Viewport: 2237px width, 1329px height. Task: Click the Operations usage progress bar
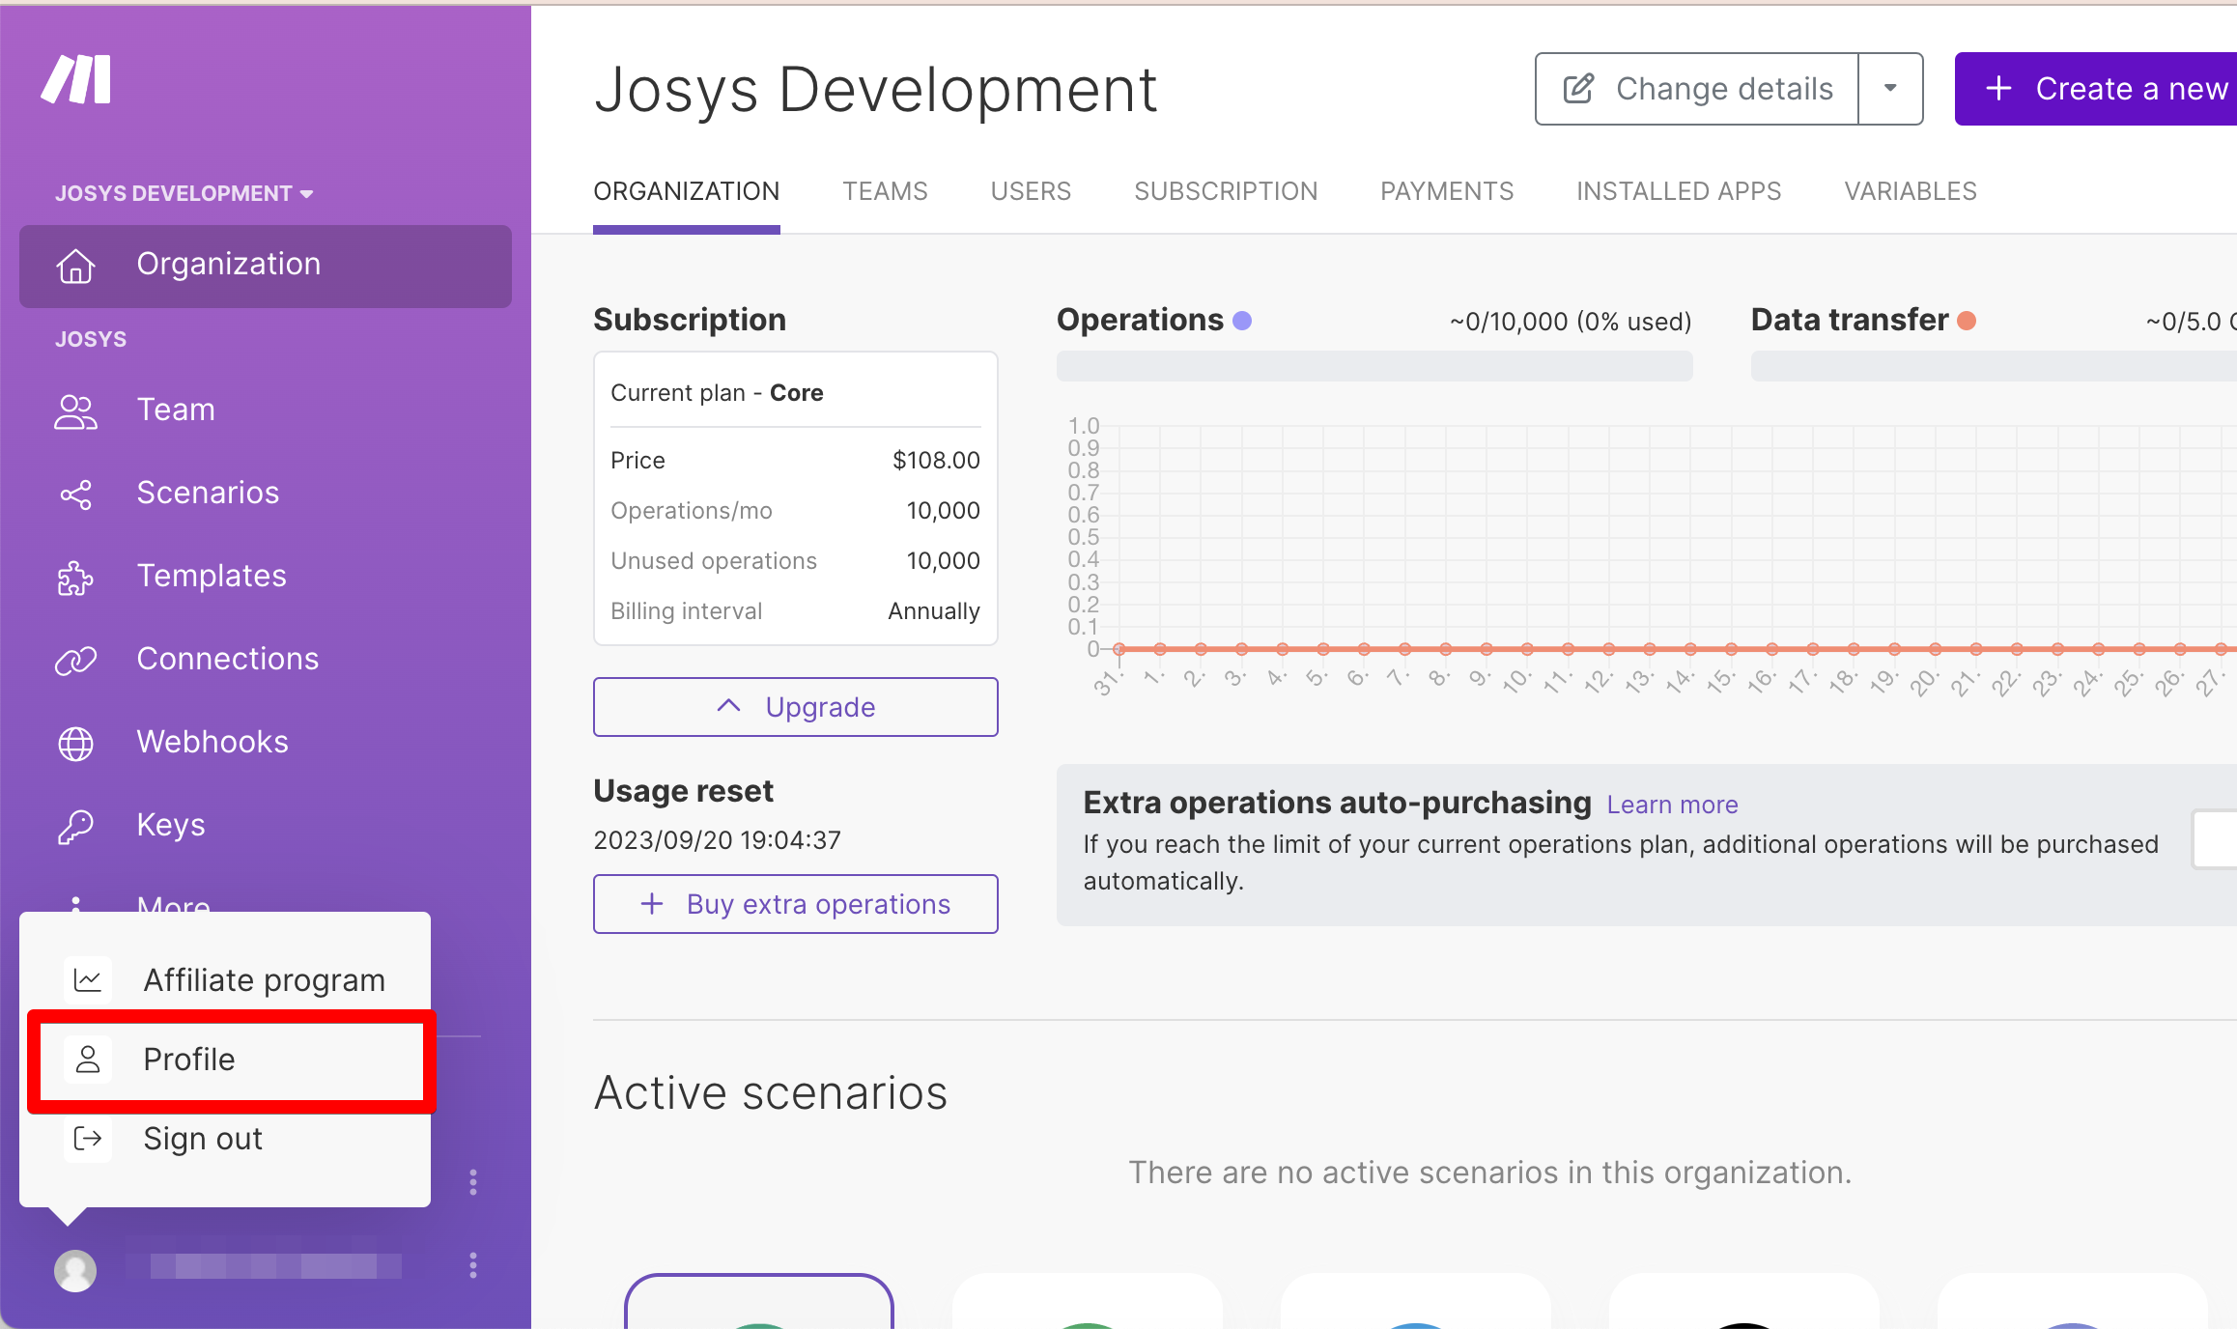(1373, 366)
